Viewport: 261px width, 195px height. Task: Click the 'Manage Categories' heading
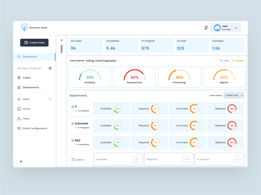click(29, 68)
